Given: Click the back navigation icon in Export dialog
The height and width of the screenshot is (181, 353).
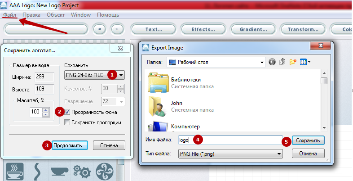Looking at the screenshot, I should (x=272, y=62).
